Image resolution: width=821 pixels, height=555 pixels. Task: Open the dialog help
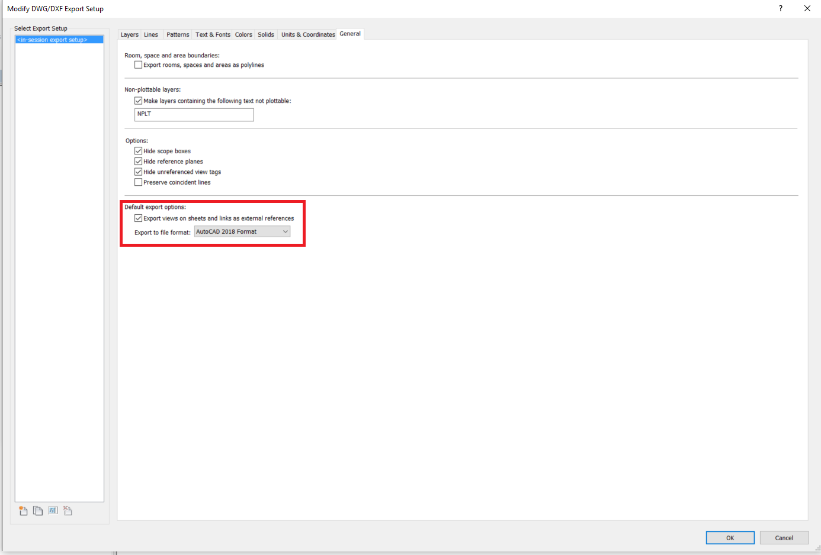tap(780, 8)
